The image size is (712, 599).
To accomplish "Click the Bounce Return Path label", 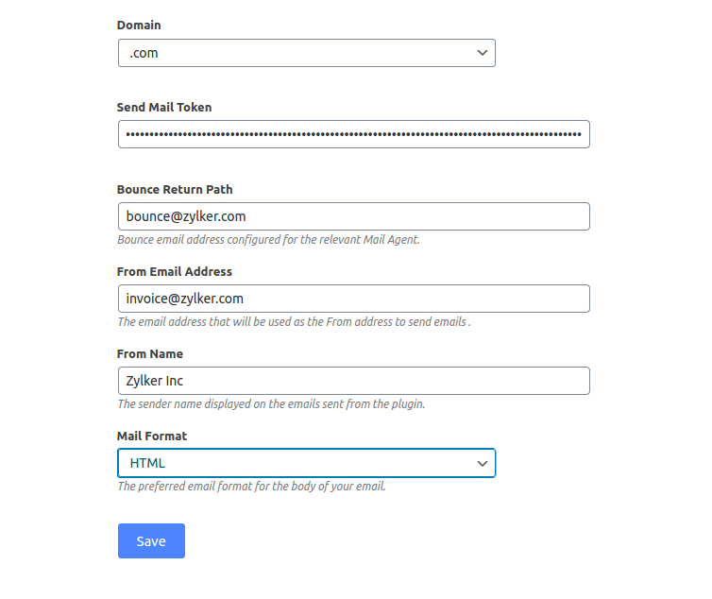I will click(175, 189).
